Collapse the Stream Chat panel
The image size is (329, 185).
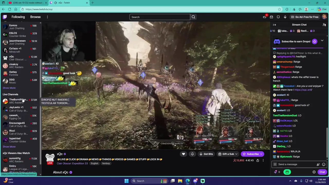pyautogui.click(x=275, y=25)
